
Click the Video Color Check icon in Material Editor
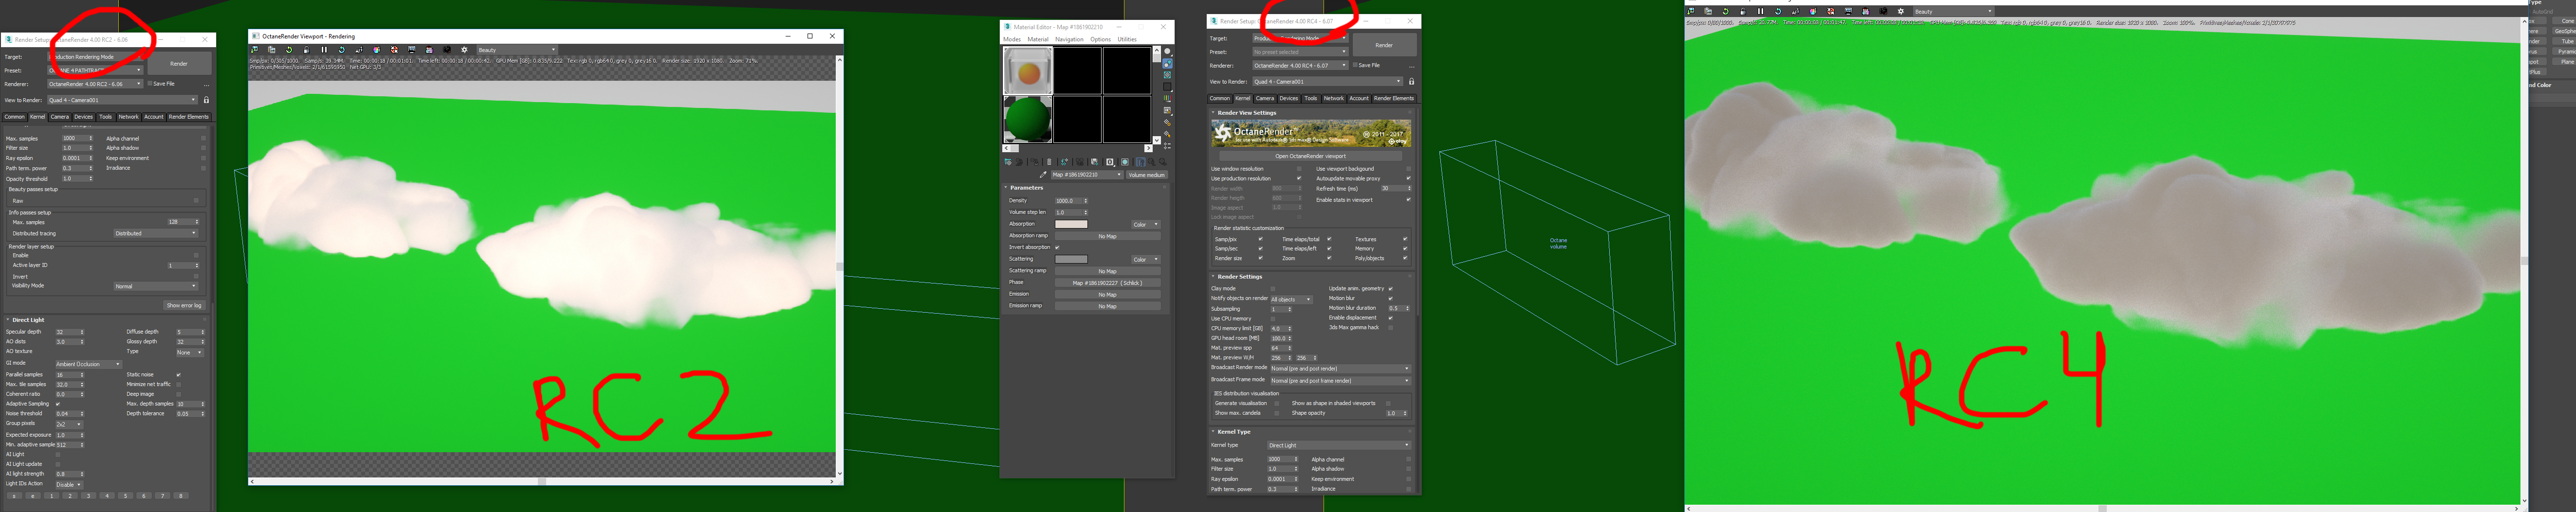point(1167,99)
